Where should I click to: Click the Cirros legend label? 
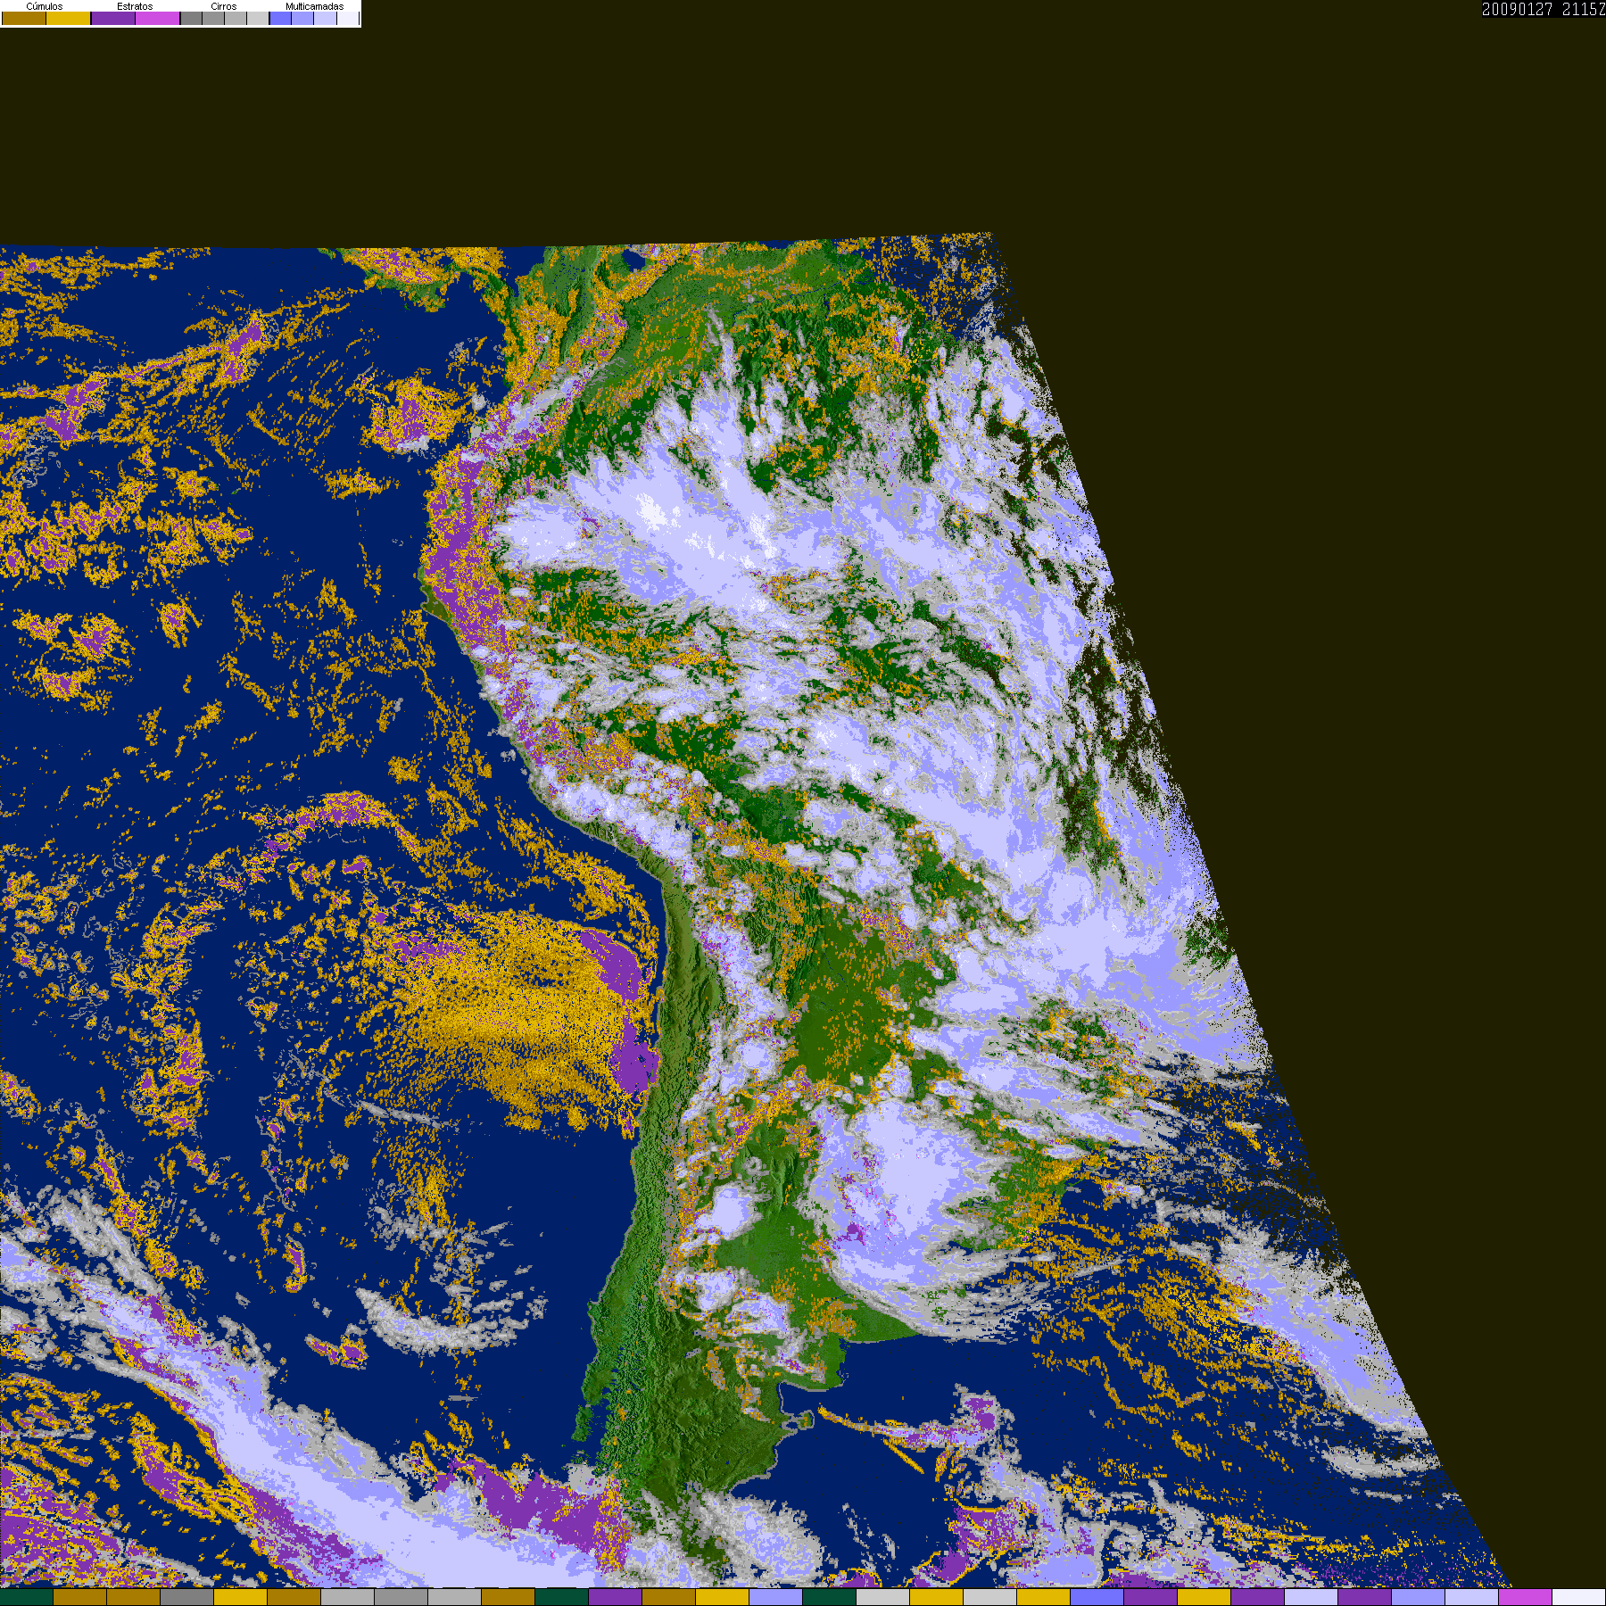pos(224,6)
